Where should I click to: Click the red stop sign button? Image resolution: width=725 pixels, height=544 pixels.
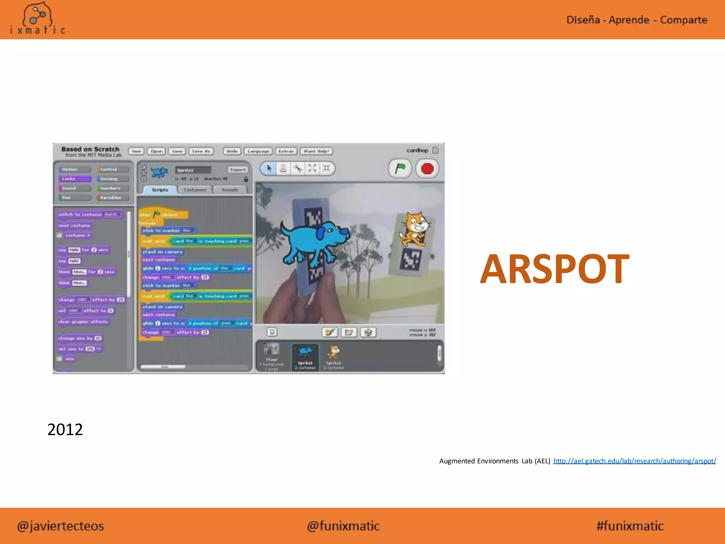coord(427,169)
